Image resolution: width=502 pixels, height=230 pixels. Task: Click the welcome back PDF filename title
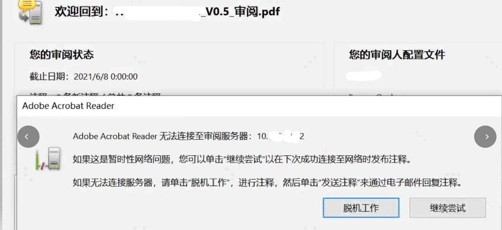click(x=167, y=12)
